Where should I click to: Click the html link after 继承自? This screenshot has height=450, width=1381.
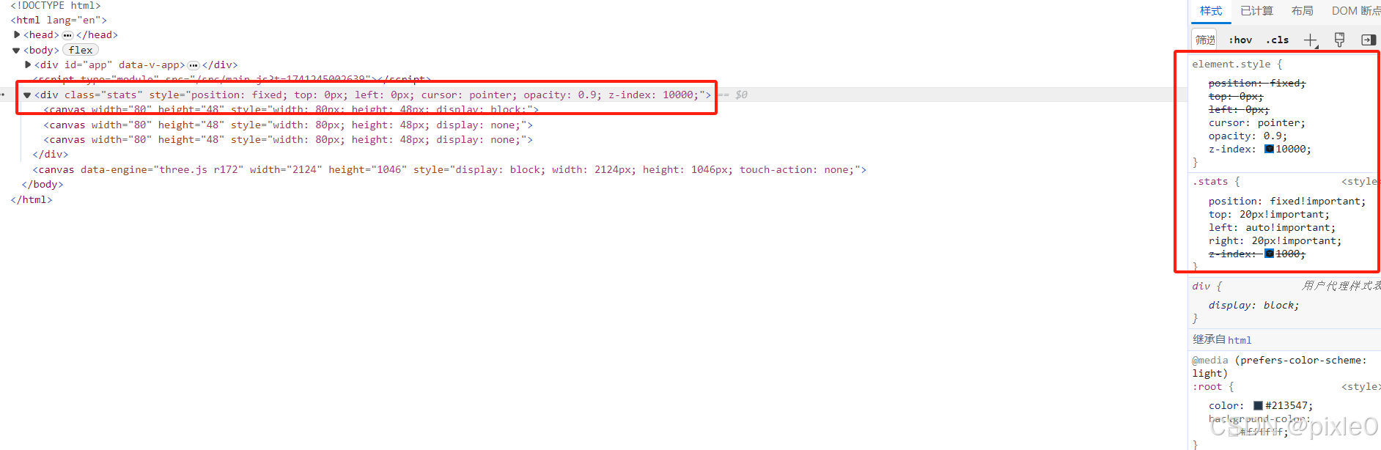(1240, 340)
